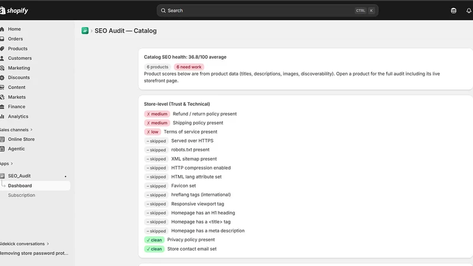This screenshot has height=266, width=473.
Task: Click 'hreflang tags (international)' row
Action: [x=201, y=195]
